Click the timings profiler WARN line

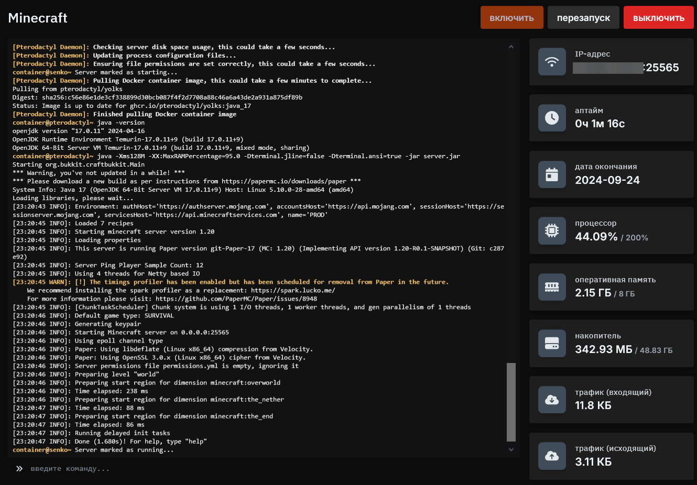(x=231, y=282)
